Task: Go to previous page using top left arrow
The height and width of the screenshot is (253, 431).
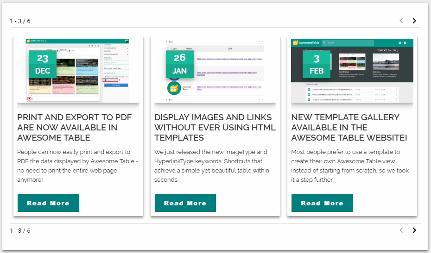Action: [x=401, y=21]
